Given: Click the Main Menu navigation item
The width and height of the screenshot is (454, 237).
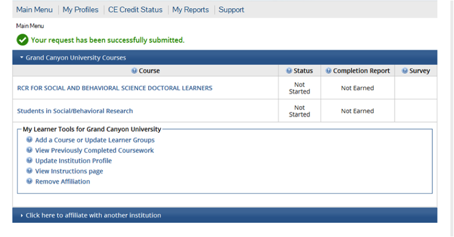Looking at the screenshot, I should click(35, 10).
